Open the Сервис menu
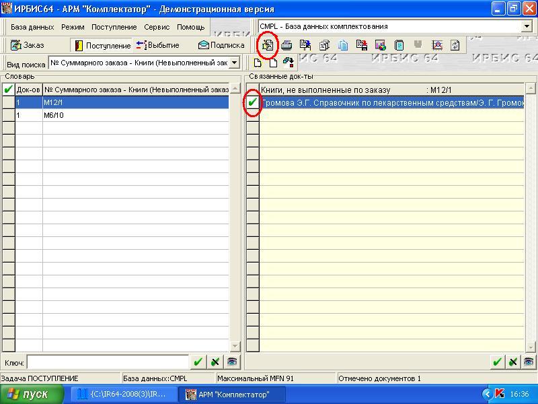The height and width of the screenshot is (404, 538). pyautogui.click(x=157, y=28)
